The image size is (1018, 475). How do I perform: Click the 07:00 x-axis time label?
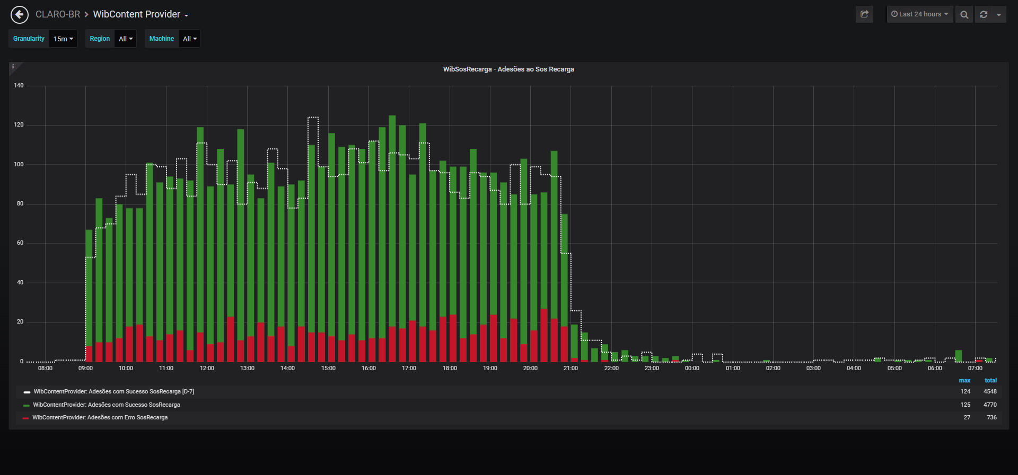pyautogui.click(x=975, y=368)
